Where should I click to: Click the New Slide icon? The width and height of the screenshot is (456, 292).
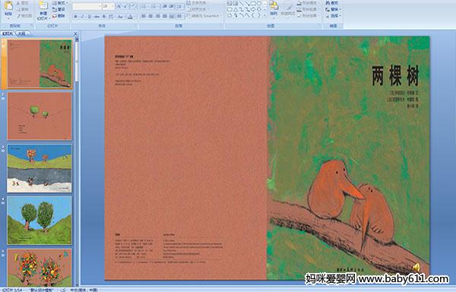43,6
